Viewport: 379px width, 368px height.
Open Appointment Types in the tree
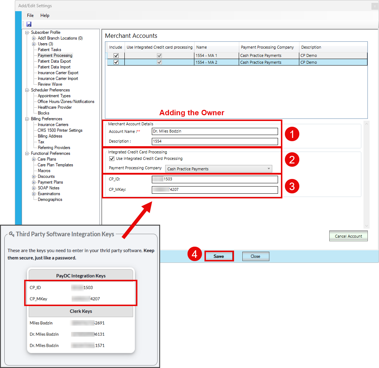click(x=54, y=96)
